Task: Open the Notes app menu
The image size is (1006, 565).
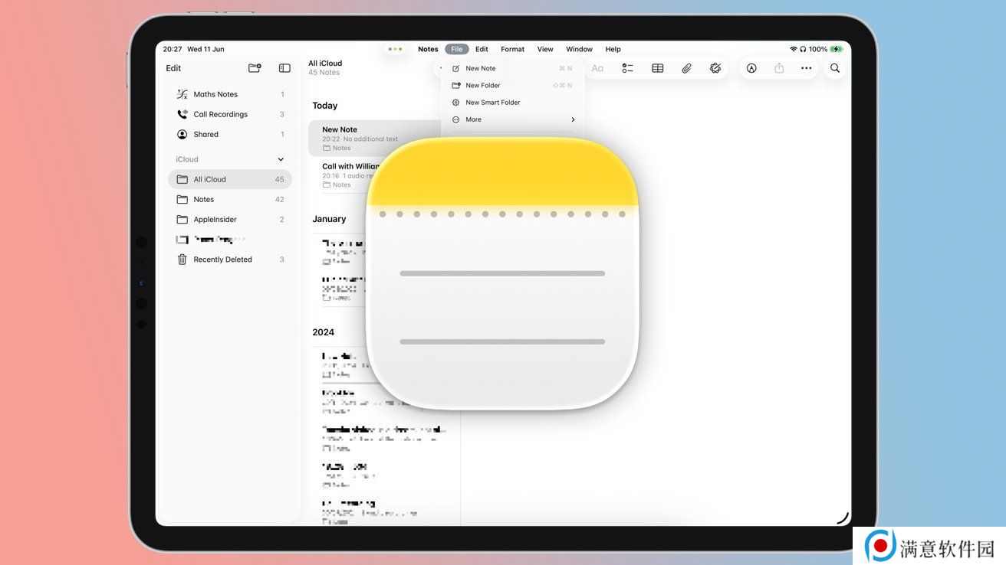Action: pyautogui.click(x=428, y=49)
